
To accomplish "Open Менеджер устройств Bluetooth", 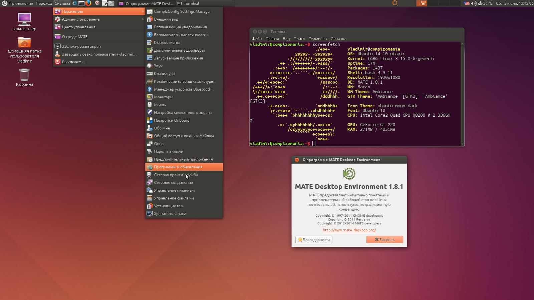I will pyautogui.click(x=183, y=89).
